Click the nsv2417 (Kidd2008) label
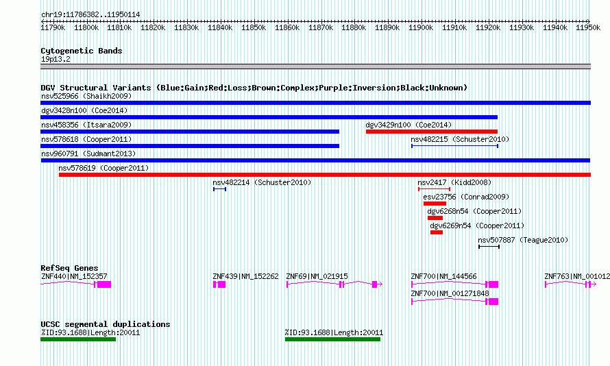 (x=454, y=182)
